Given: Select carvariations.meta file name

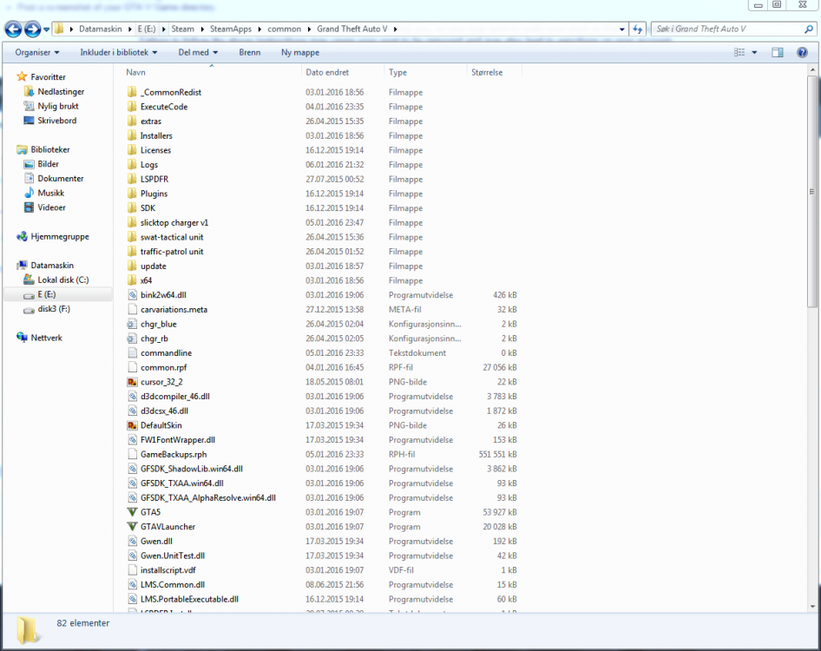Looking at the screenshot, I should pos(174,310).
